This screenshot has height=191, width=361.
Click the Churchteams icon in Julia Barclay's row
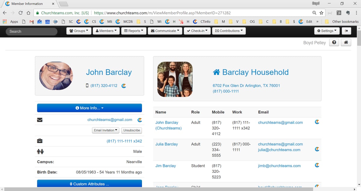[x=317, y=149]
